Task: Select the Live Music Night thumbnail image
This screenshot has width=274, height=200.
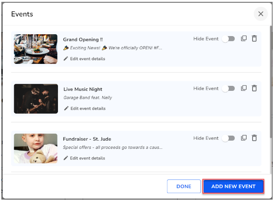Action: click(x=36, y=99)
